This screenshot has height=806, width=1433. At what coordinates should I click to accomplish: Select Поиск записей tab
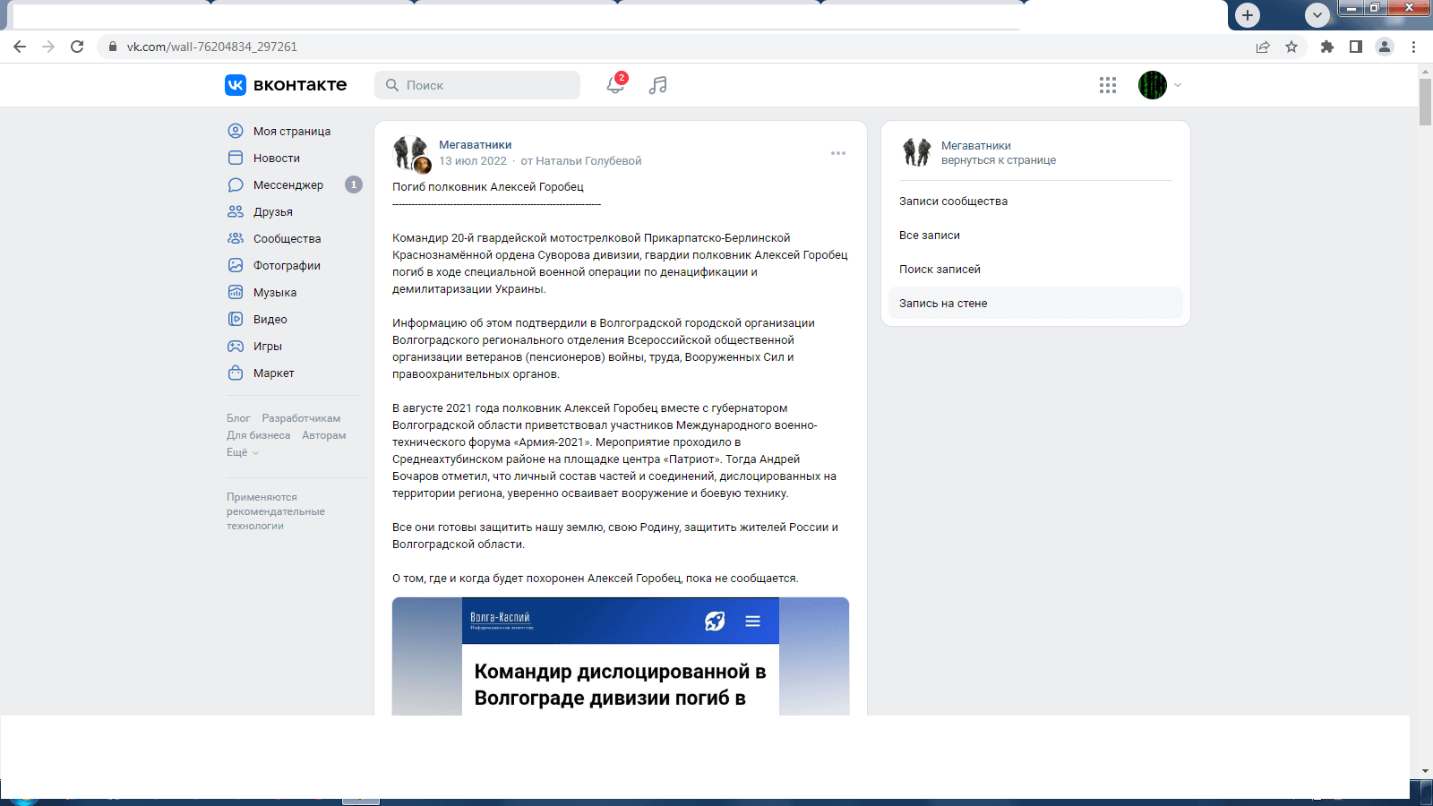1035,270
